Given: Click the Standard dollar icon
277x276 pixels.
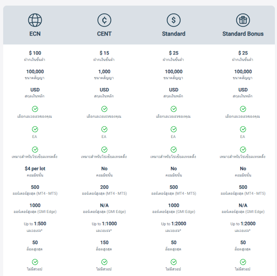Looking at the screenshot, I should pos(173,20).
